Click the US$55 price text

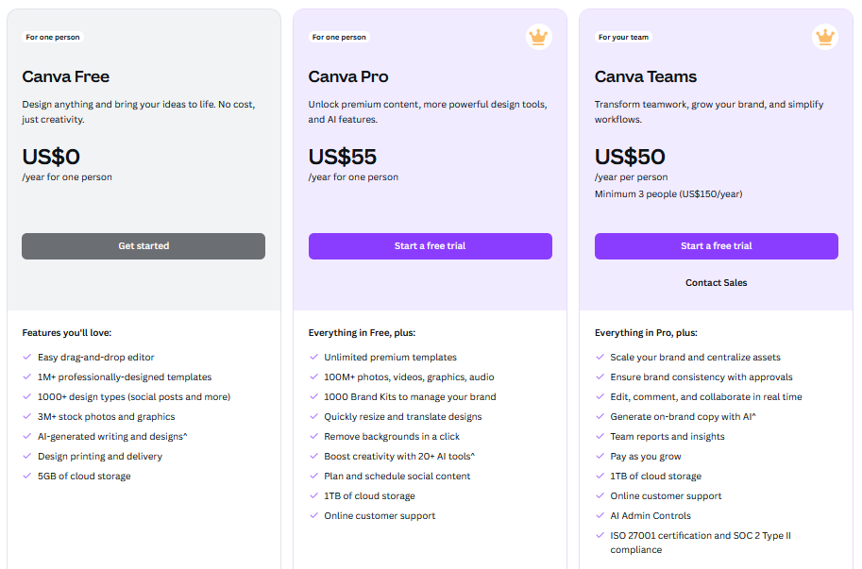[x=343, y=157]
